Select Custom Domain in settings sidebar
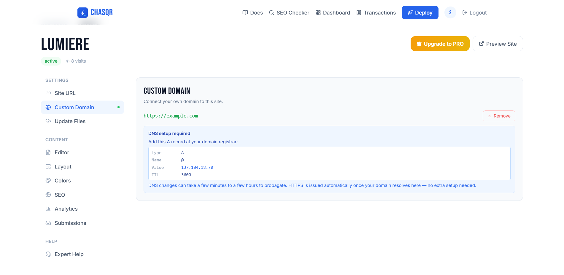The image size is (564, 275). coord(82,107)
